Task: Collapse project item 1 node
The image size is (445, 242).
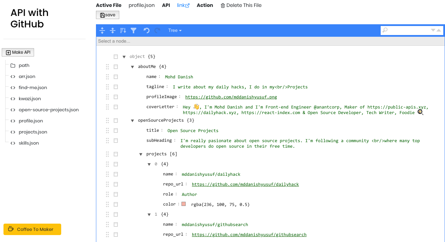Action: (149, 214)
